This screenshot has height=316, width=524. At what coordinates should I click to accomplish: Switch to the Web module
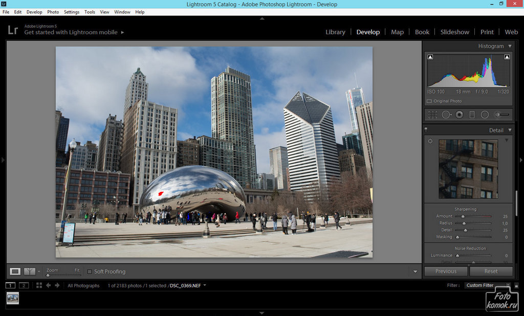pyautogui.click(x=511, y=32)
